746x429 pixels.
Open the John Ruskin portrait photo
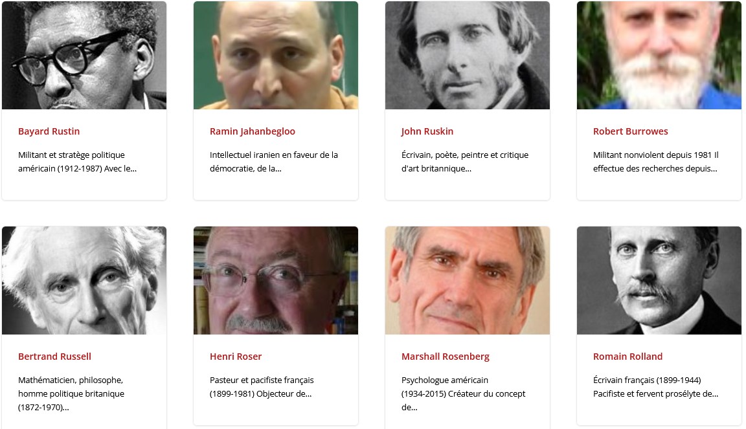[x=467, y=55]
